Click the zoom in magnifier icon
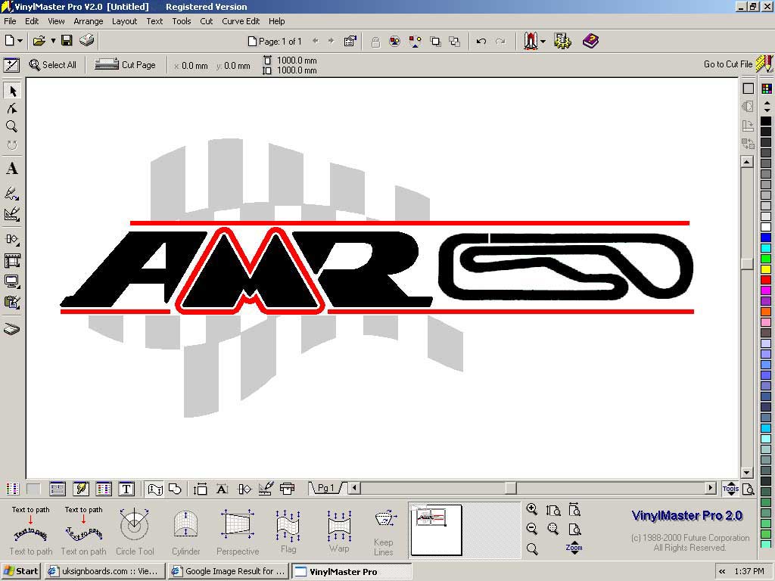 pos(532,510)
